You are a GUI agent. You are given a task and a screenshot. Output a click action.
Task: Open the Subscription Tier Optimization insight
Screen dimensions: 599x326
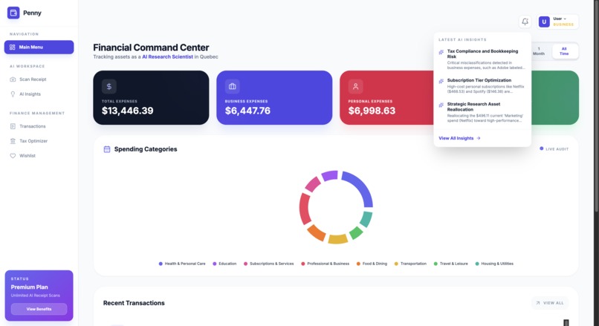pos(482,86)
